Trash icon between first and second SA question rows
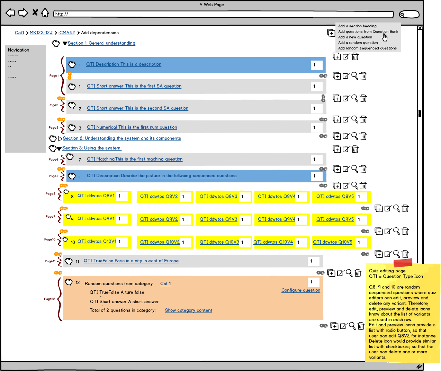This screenshot has width=441, height=371. 363,99
